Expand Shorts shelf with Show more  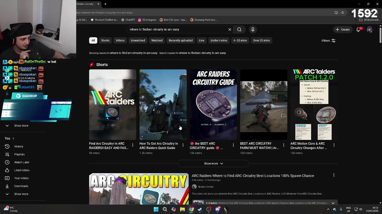tap(213, 163)
